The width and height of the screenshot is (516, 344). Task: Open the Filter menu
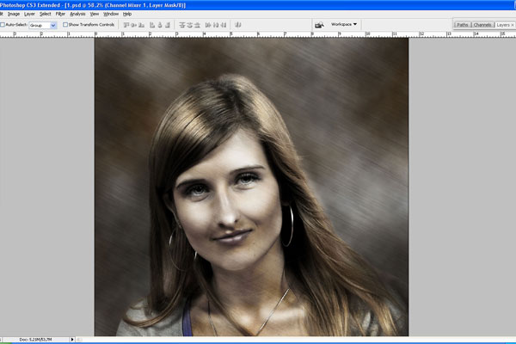click(x=60, y=14)
